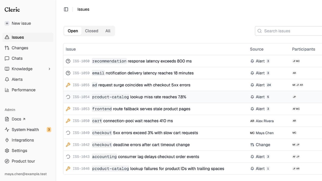The height and width of the screenshot is (181, 322).
Task: Open the Docs external link
Action: click(19, 119)
